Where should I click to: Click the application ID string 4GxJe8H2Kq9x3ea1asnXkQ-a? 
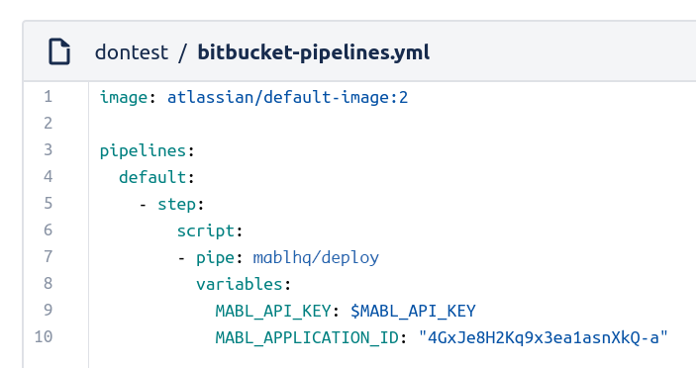pyautogui.click(x=544, y=338)
